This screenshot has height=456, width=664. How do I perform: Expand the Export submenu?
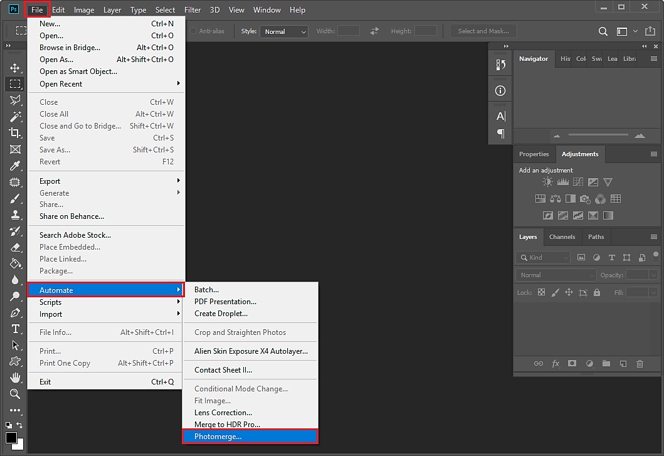107,181
